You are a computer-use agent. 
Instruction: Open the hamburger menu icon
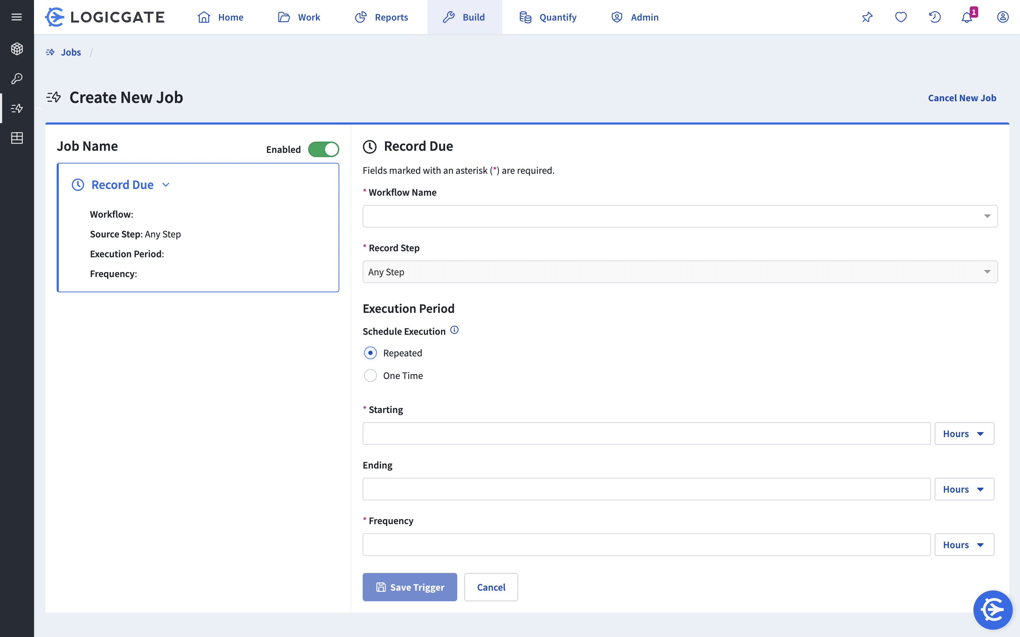pos(16,17)
